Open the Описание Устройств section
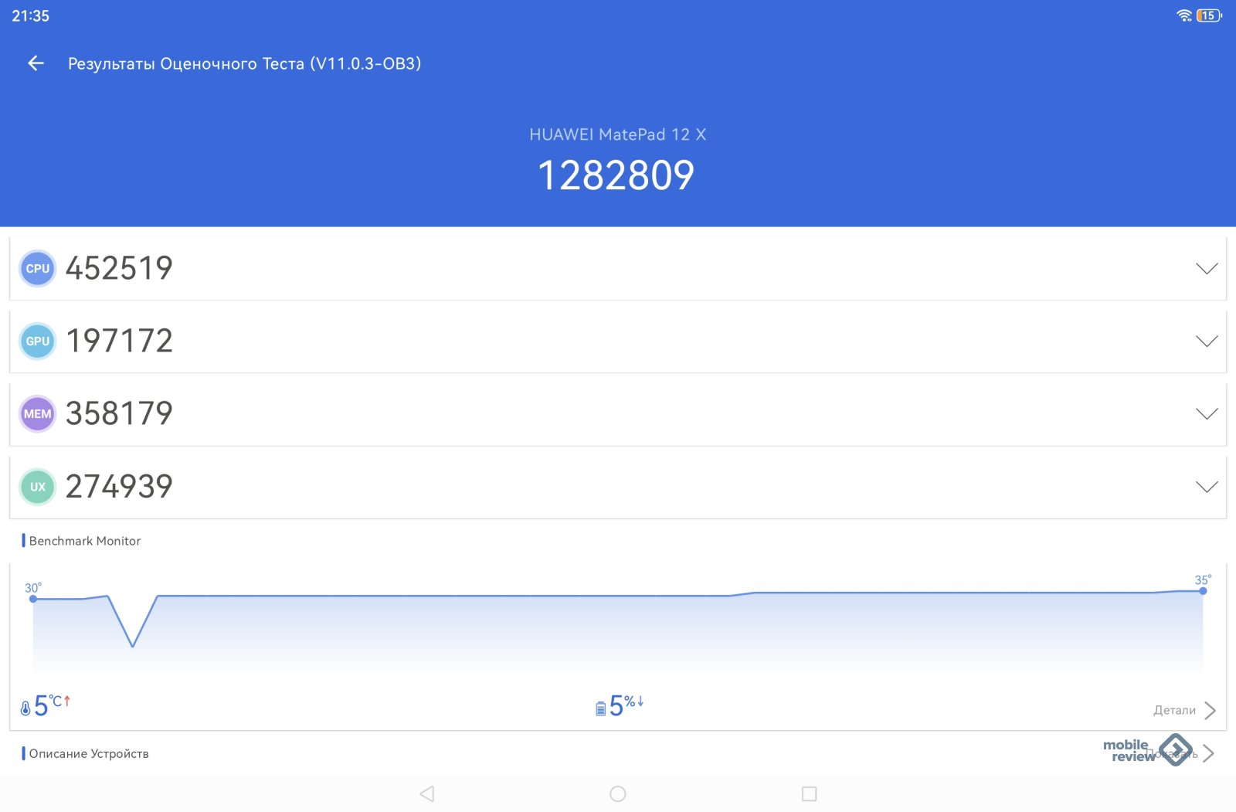1236x812 pixels. coord(89,753)
